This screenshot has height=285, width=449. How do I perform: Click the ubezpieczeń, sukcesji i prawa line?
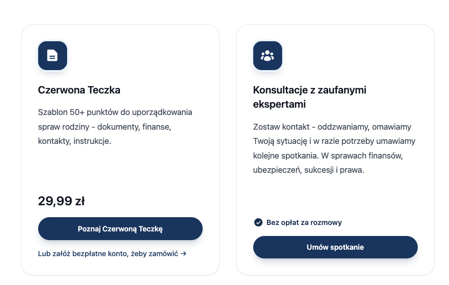coord(309,170)
